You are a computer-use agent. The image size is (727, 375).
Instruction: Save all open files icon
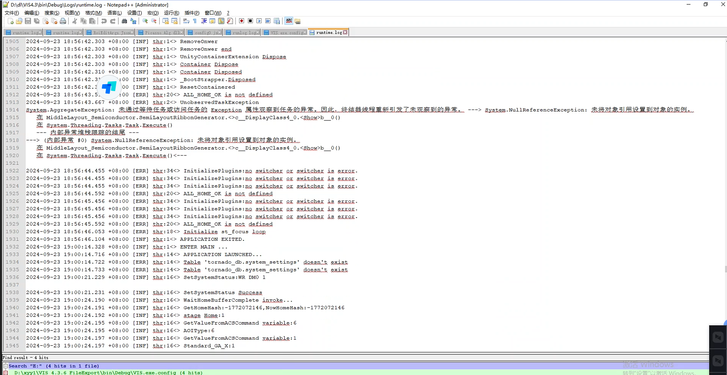[37, 21]
